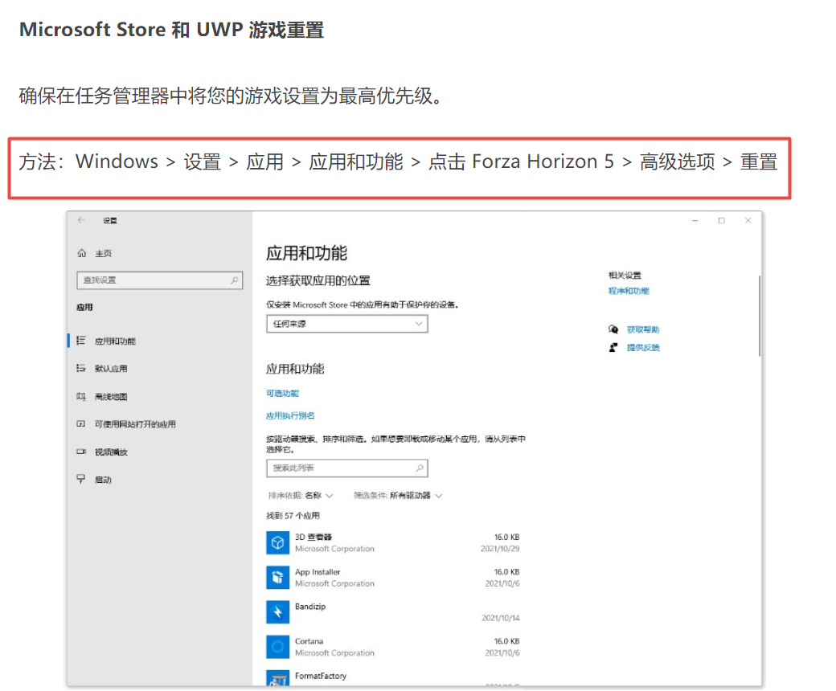The image size is (836, 691).
Task: Go to the 主页 home icon
Action: point(81,253)
